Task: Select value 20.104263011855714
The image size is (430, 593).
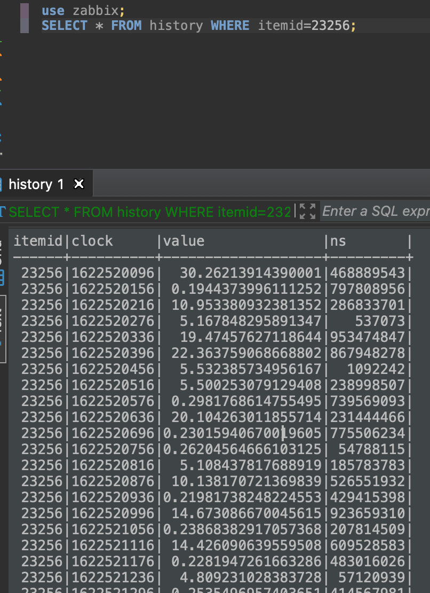Action: coord(246,417)
